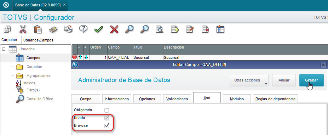Click the Editar Campo dialog icon

[x=75, y=65]
